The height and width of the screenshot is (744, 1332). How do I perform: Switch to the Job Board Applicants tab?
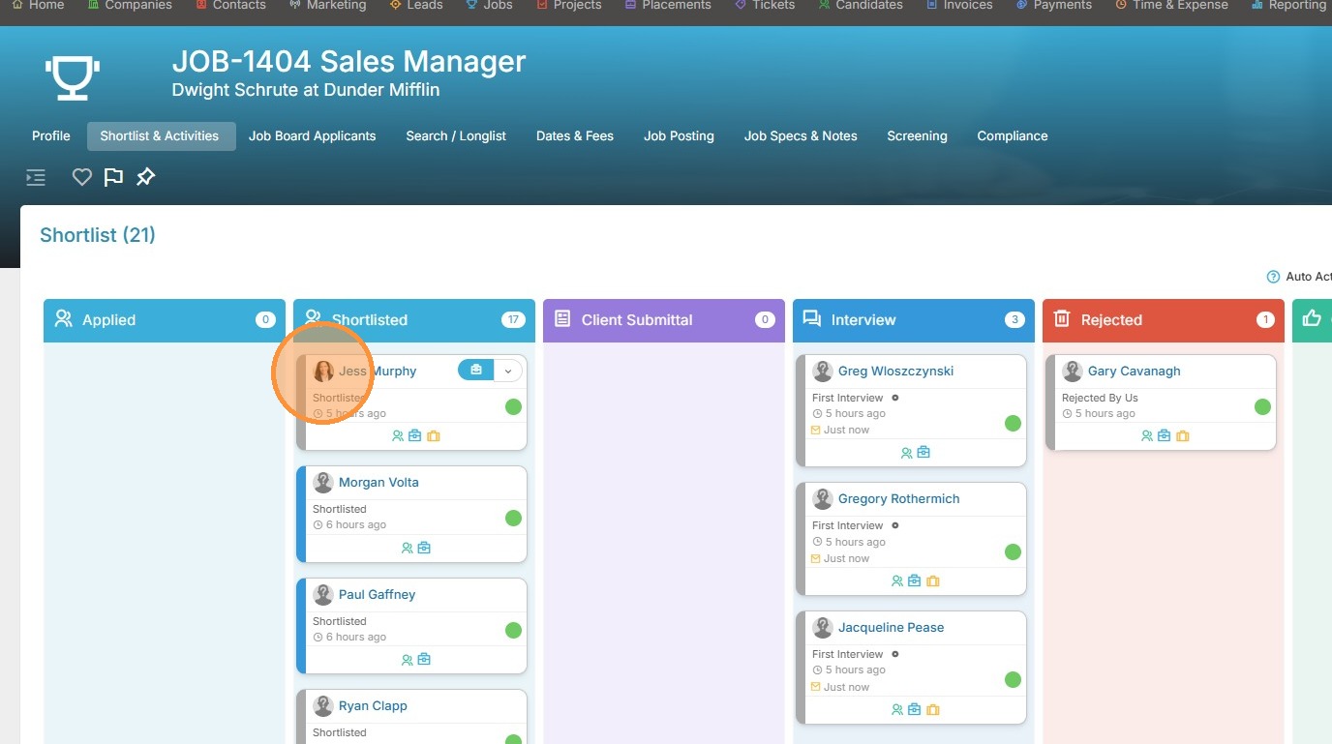tap(312, 136)
